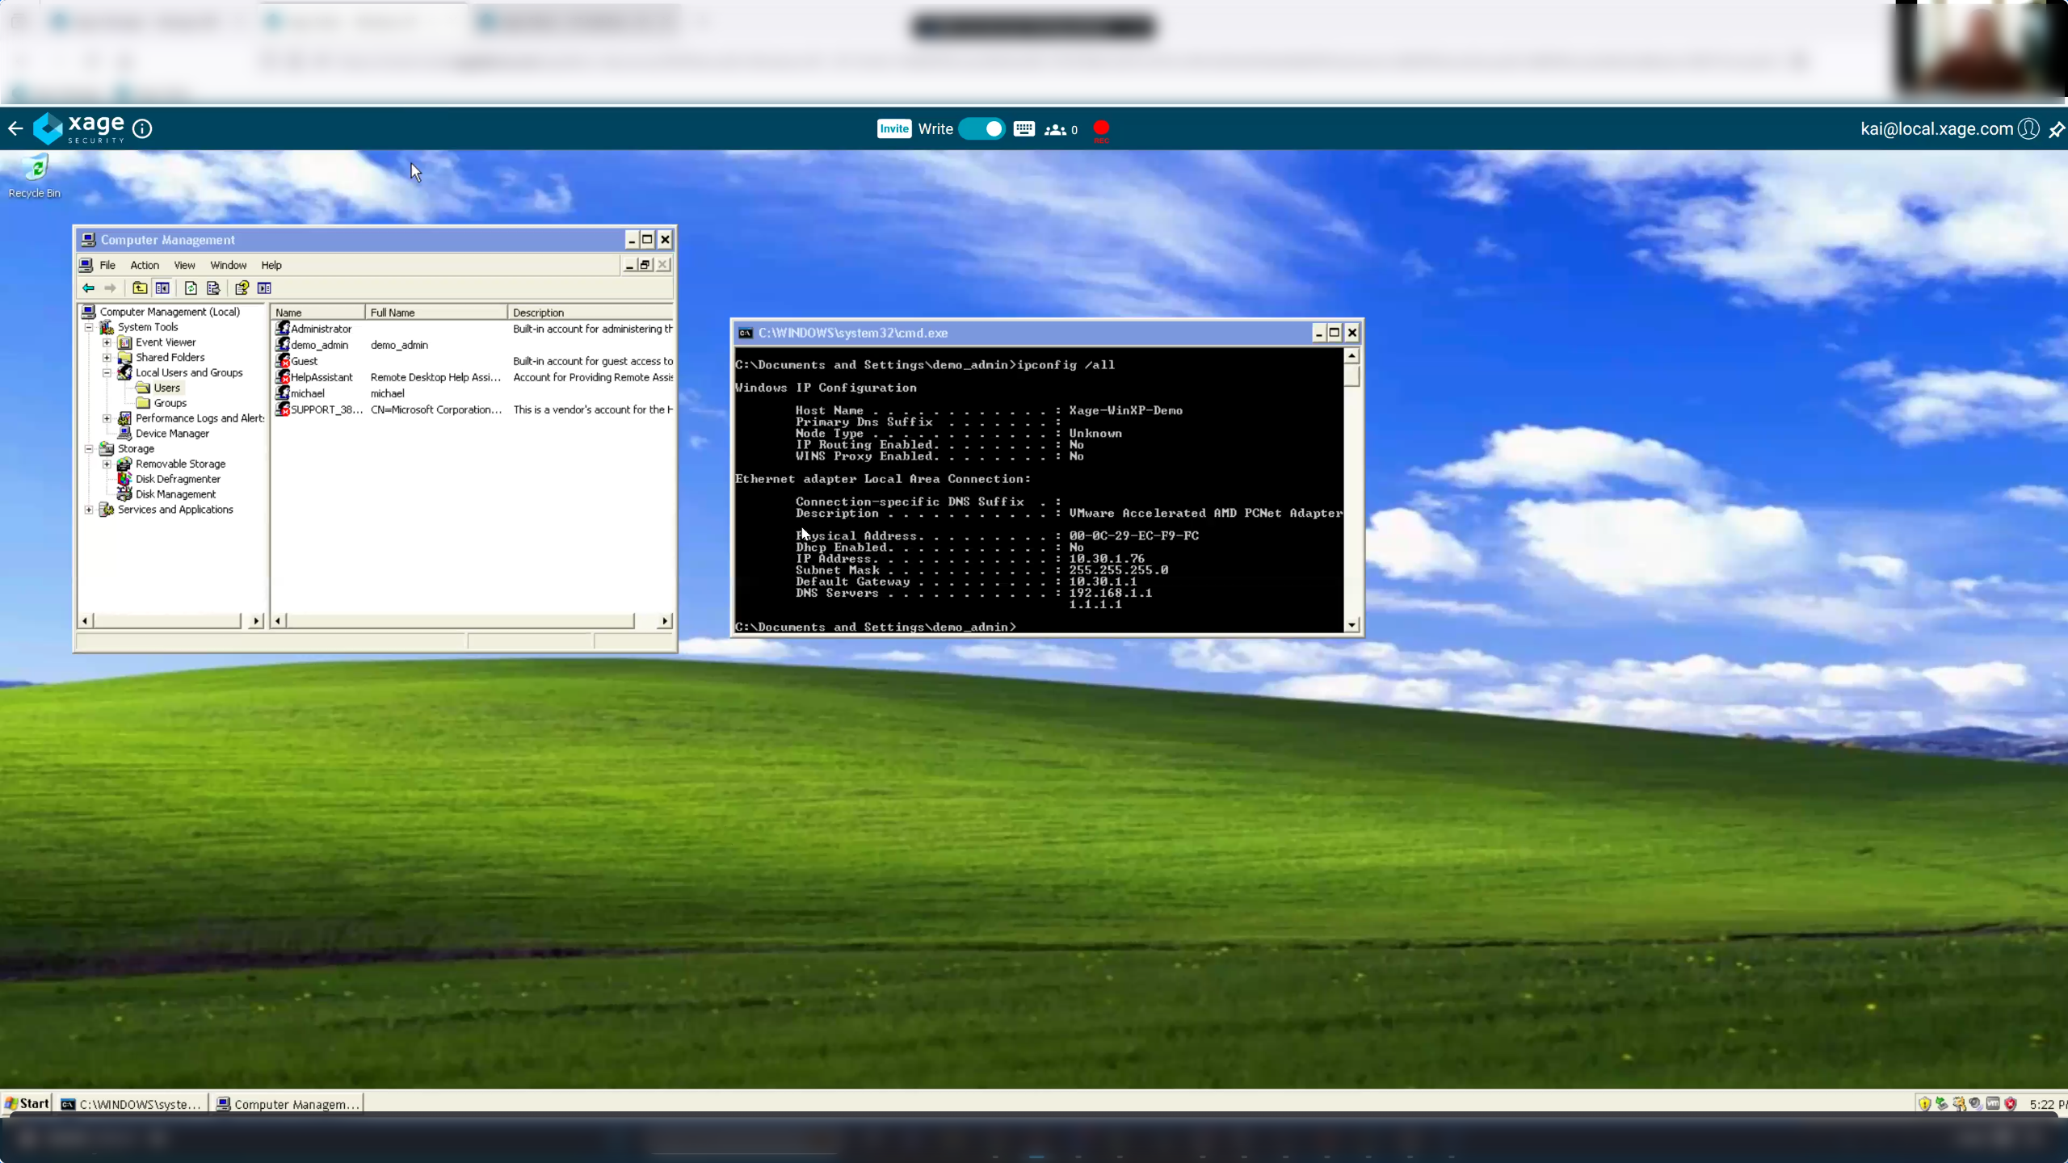The height and width of the screenshot is (1163, 2068).
Task: Click the Start button on taskbar
Action: coord(27,1103)
